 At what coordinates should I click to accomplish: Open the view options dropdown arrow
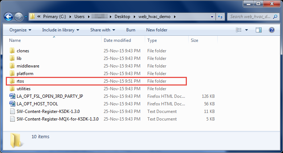246,30
